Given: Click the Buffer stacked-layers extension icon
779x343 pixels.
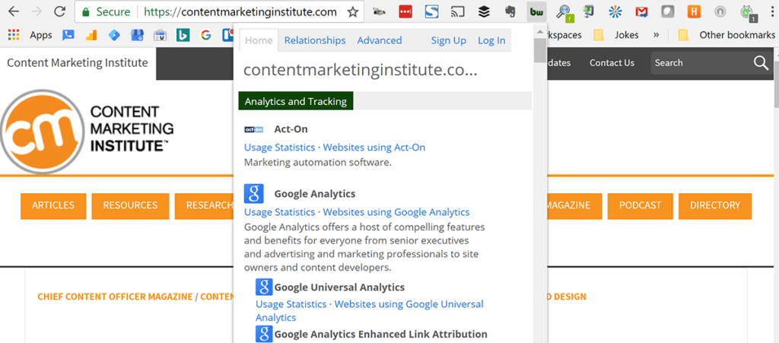Looking at the screenshot, I should (484, 12).
